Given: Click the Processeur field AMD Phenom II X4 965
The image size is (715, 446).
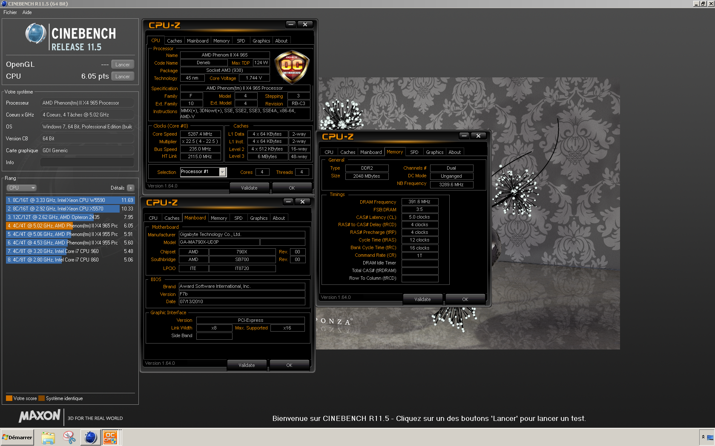Looking at the screenshot, I should point(87,103).
